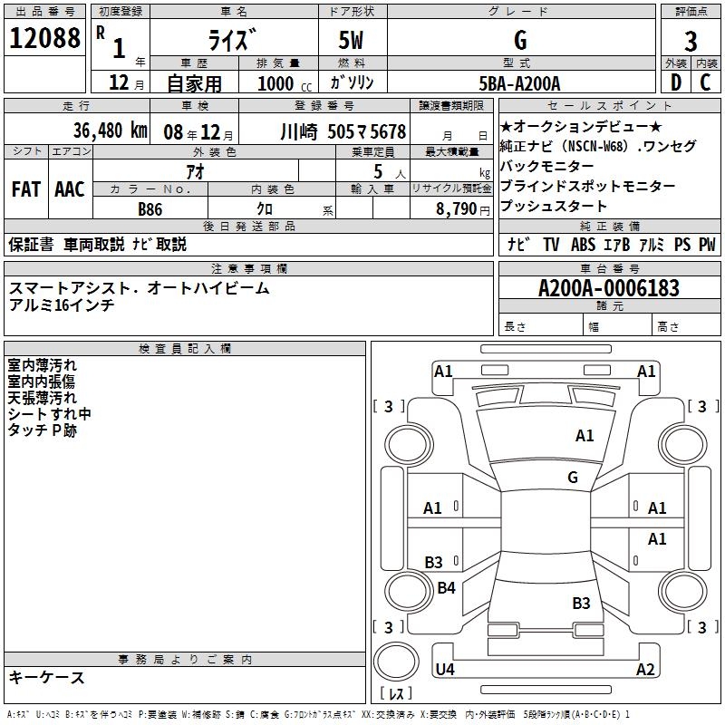Click the 長さ dimension field
The image size is (725, 725).
540,326
